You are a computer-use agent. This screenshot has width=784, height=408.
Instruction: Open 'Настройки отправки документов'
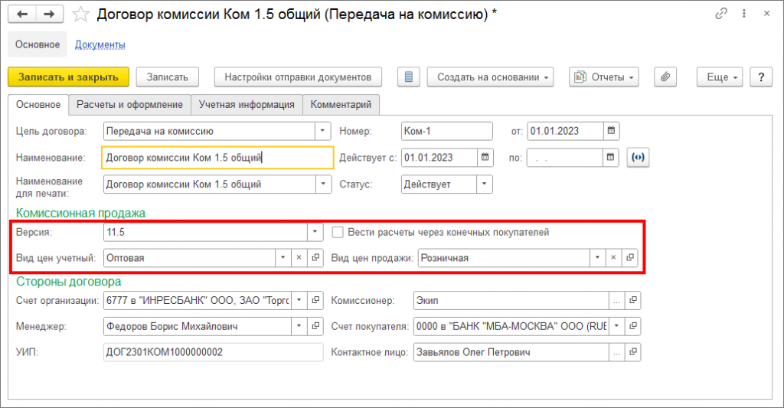coord(298,77)
